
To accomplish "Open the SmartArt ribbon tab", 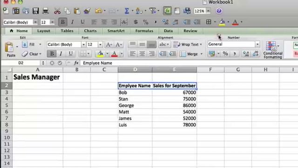I will [x=116, y=31].
